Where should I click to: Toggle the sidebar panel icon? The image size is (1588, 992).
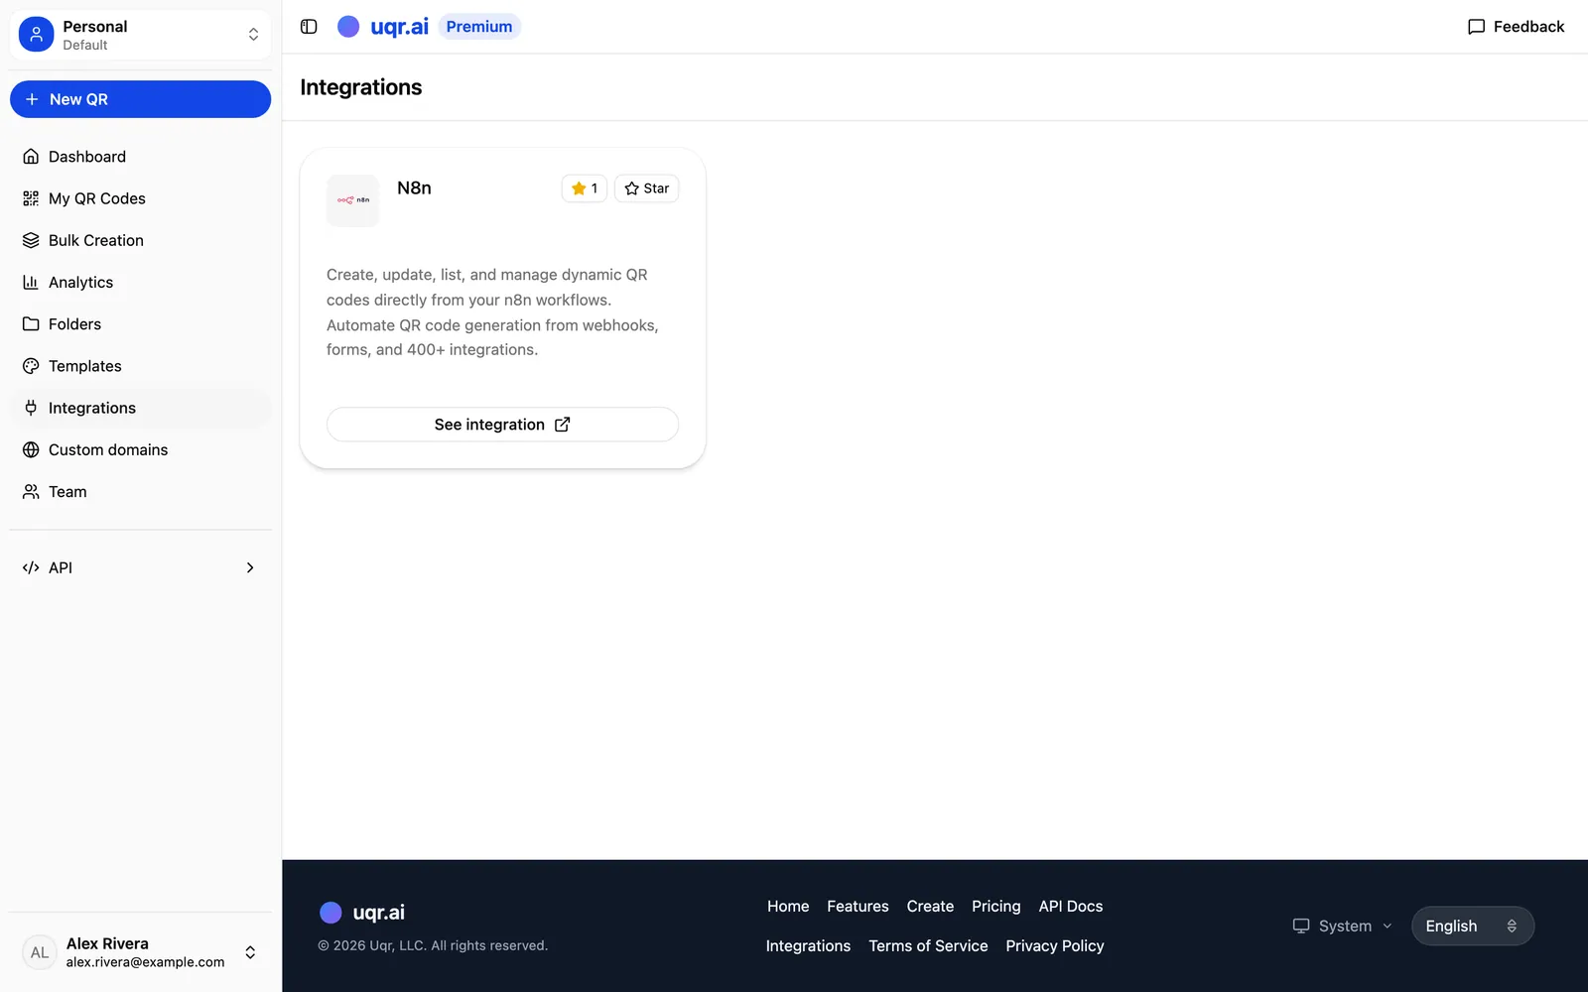click(x=309, y=27)
